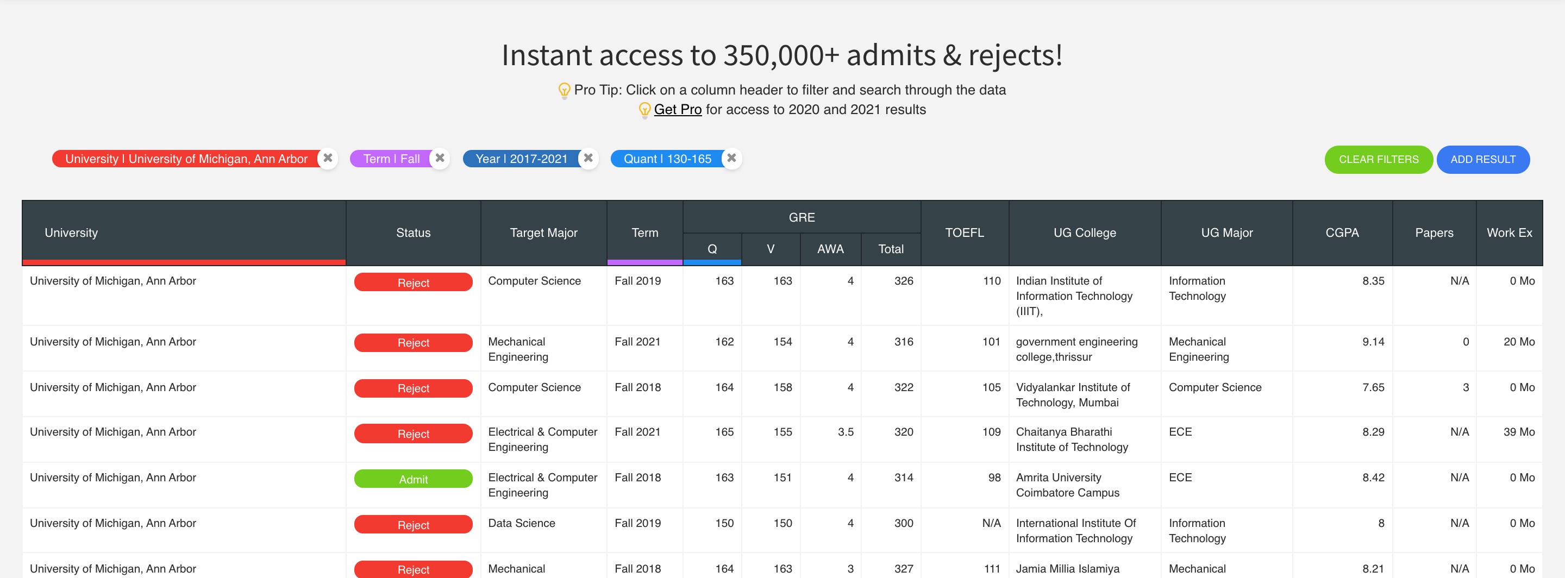Filter by the Target Major column header
1565x578 pixels.
click(544, 233)
